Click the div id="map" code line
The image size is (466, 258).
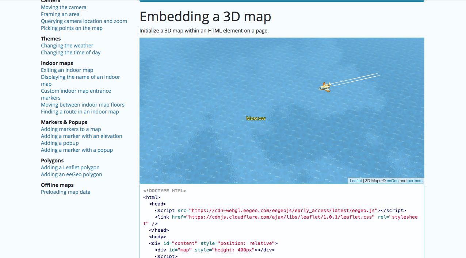coord(215,250)
